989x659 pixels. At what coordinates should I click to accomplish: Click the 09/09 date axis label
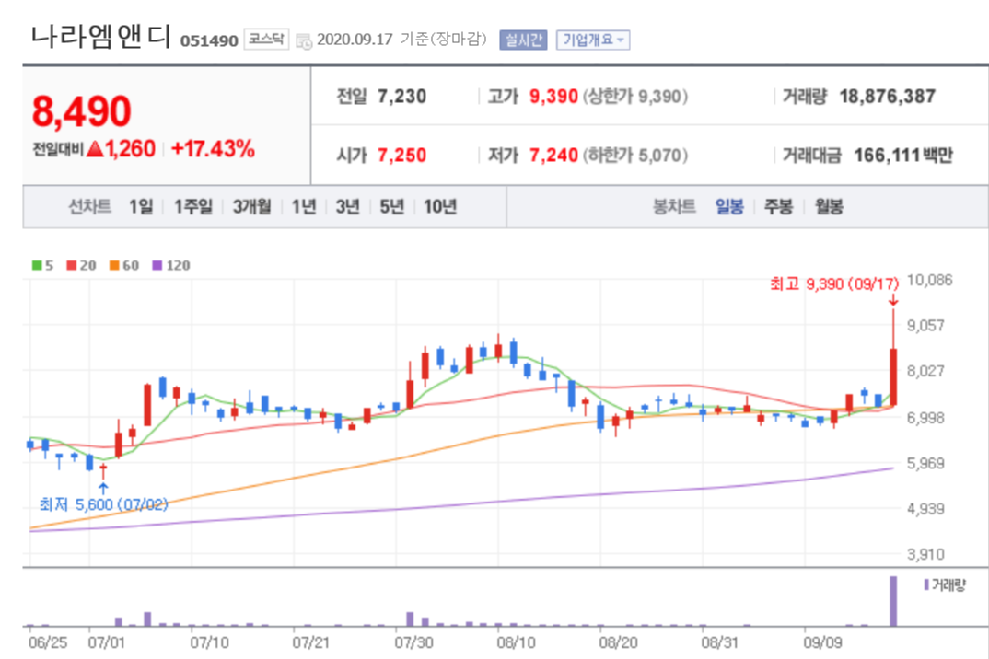pyautogui.click(x=822, y=642)
